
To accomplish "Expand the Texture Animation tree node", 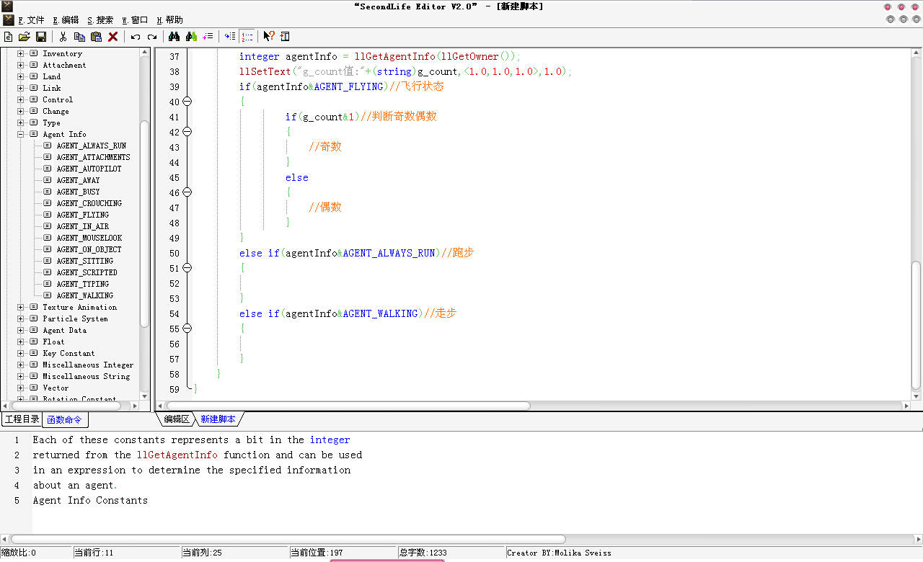I will [x=21, y=307].
